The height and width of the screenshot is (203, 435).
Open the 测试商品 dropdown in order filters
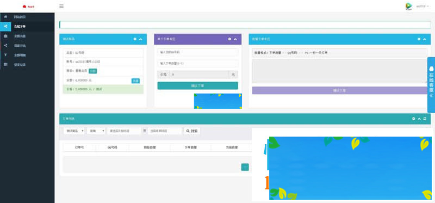click(74, 131)
